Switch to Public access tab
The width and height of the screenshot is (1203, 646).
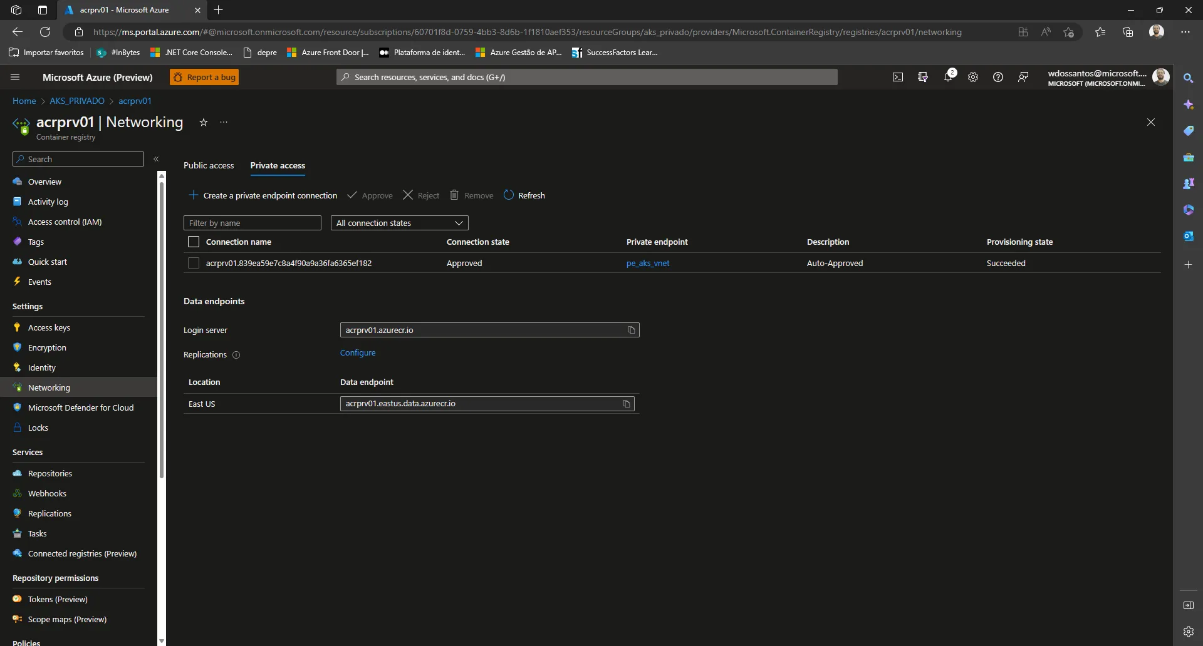tap(209, 165)
